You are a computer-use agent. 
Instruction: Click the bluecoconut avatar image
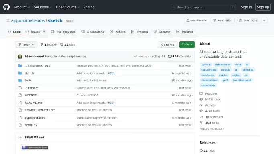pyautogui.click(x=20, y=57)
